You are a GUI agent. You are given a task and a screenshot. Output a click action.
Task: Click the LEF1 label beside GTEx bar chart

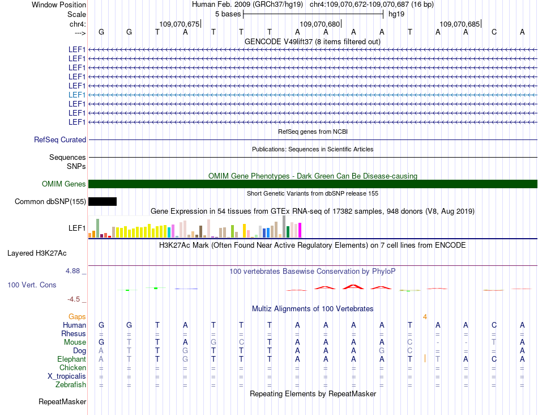77,228
